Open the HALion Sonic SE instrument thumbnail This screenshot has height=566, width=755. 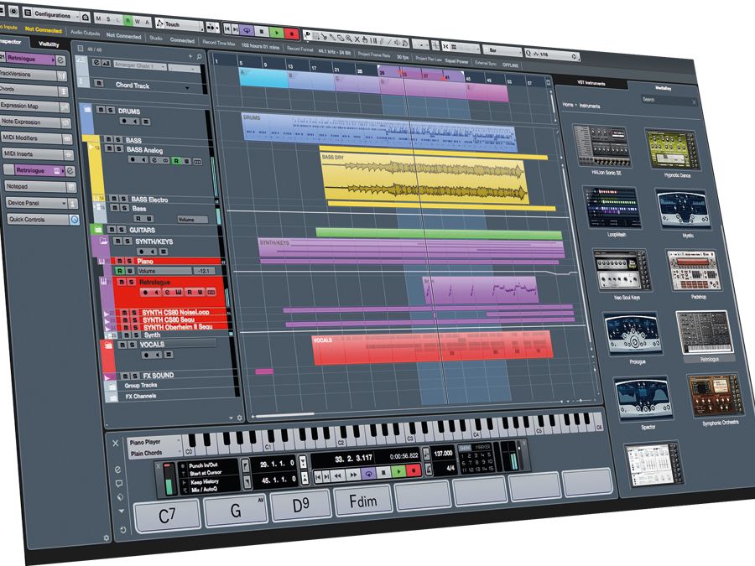(x=603, y=146)
